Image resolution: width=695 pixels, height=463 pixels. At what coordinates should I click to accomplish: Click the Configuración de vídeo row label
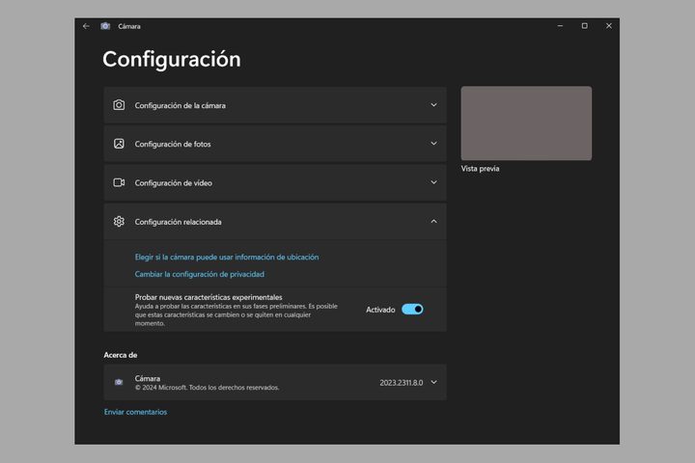pyautogui.click(x=174, y=182)
